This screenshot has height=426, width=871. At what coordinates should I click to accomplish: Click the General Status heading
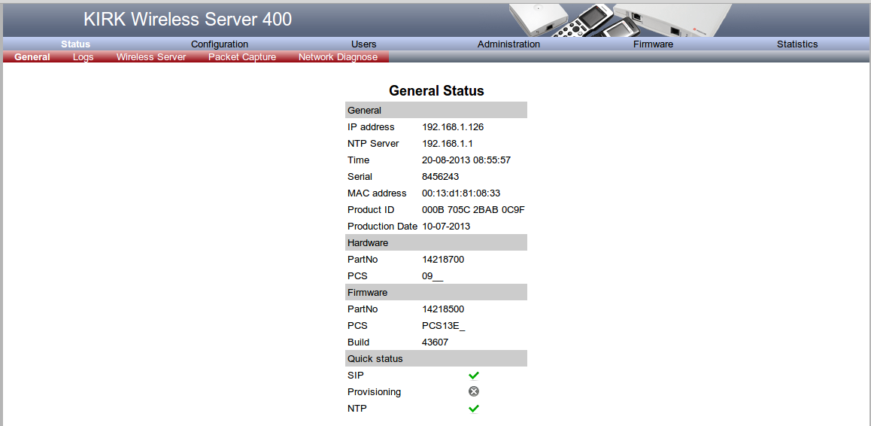point(436,90)
